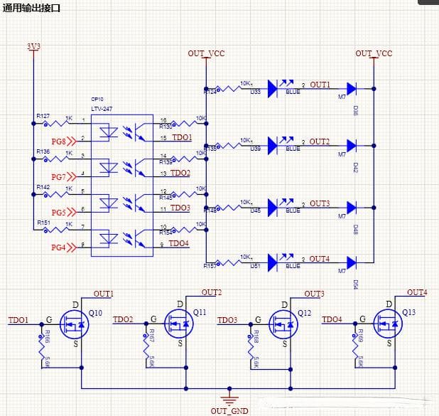Click the TDO2 label at Q11 gate

123,319
